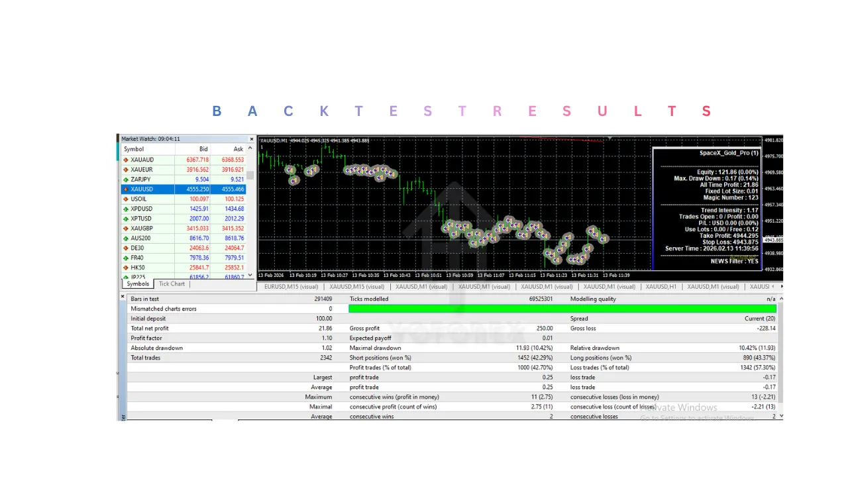Open the XAUUSD,H1 chart tab
This screenshot has height=477, width=848.
pyautogui.click(x=661, y=287)
